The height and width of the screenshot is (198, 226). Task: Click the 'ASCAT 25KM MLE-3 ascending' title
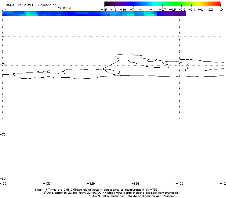coord(31,5)
